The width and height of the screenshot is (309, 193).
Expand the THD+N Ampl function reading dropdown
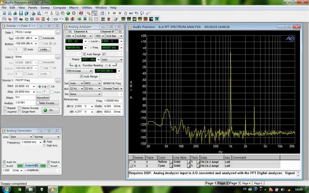pyautogui.click(x=91, y=71)
